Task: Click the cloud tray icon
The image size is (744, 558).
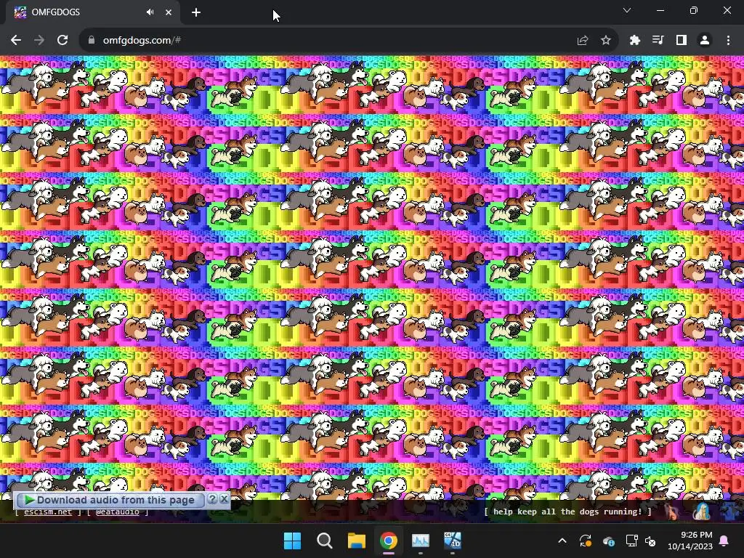Action: 608,541
